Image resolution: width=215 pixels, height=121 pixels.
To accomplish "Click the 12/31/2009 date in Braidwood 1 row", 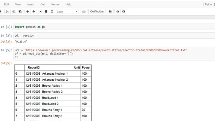I will [x=33, y=98].
